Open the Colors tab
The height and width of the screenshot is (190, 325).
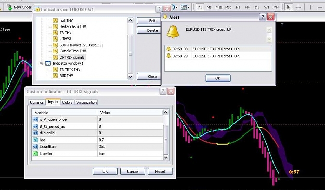pos(67,102)
